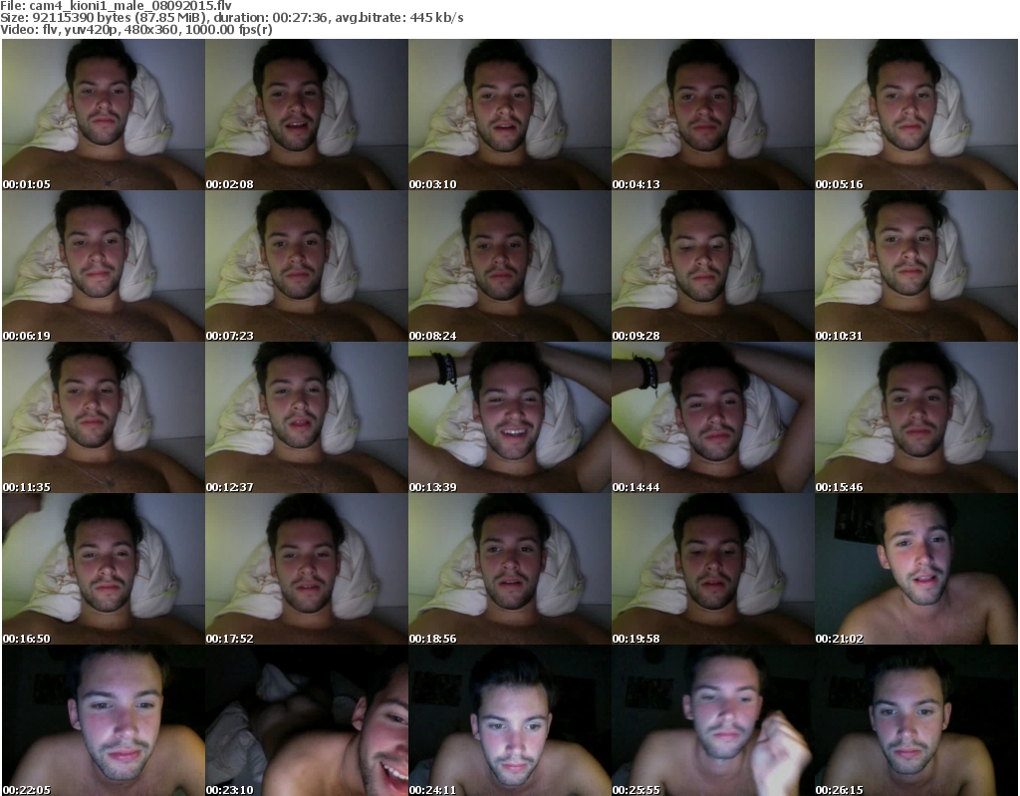Click the duration value 00:27:36
This screenshot has height=796, width=1020.
[300, 18]
